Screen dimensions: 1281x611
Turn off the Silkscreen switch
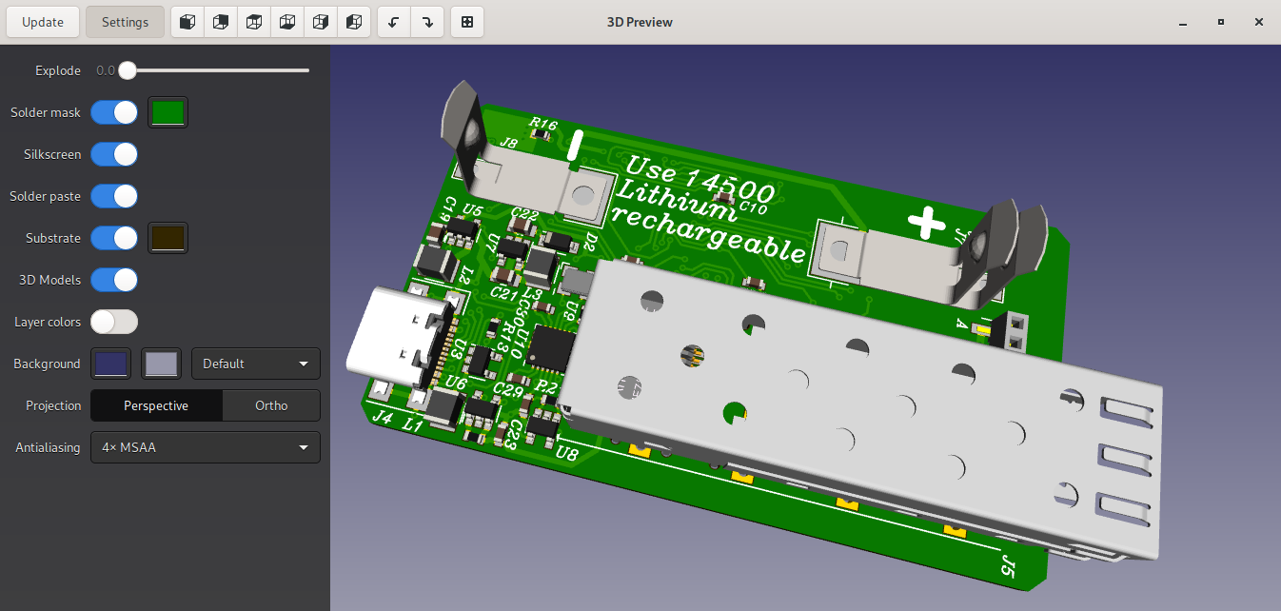click(x=114, y=154)
